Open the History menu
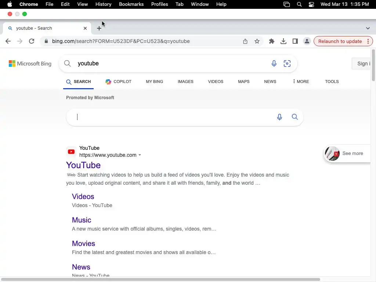The width and height of the screenshot is (376, 282). [x=103, y=4]
